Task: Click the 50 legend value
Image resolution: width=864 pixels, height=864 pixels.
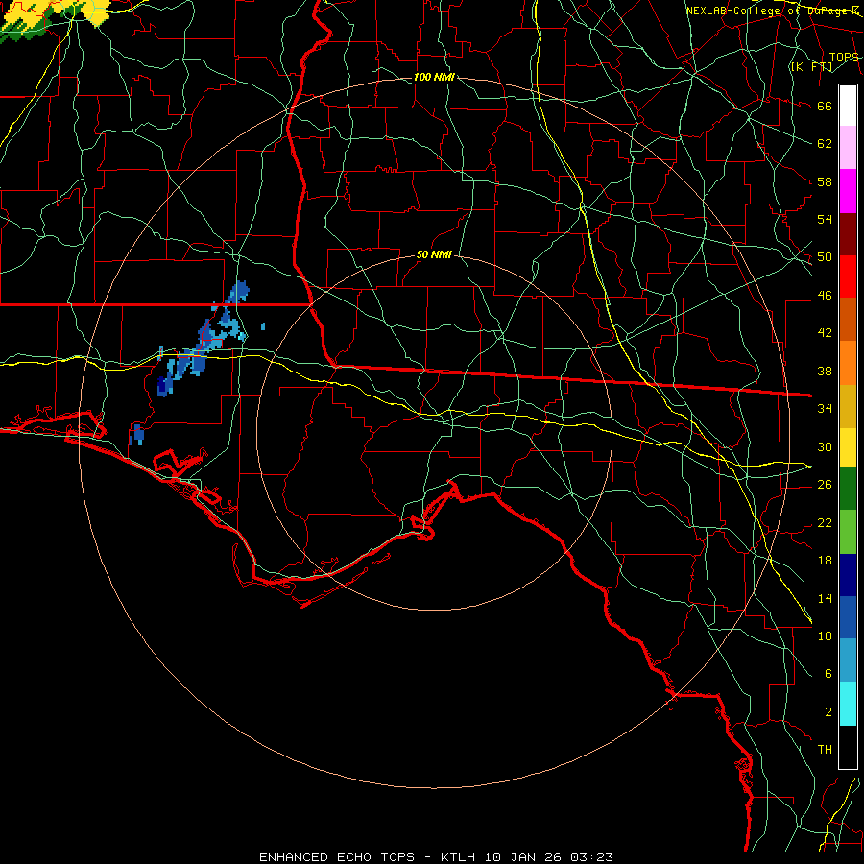Action: click(x=825, y=256)
